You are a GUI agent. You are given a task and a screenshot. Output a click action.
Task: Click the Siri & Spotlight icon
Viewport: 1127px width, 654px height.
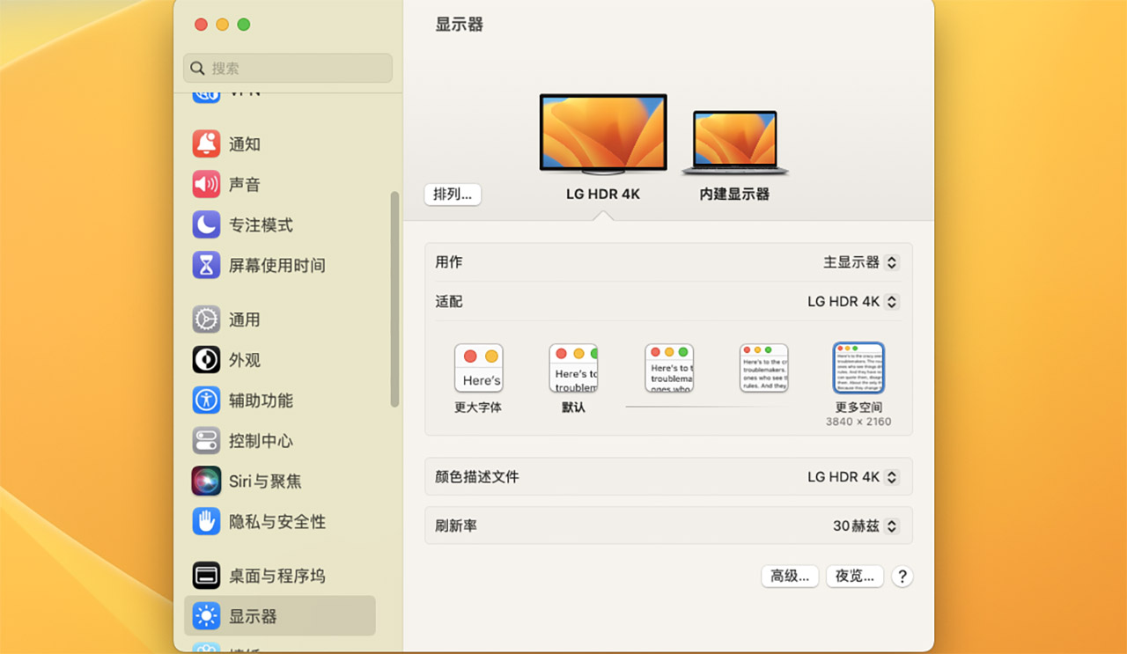(206, 481)
